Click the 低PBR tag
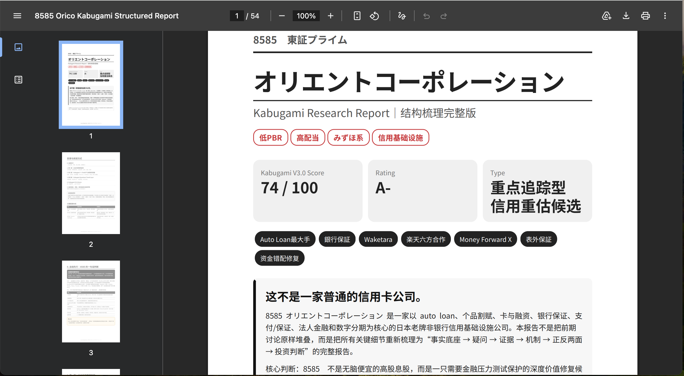 click(x=271, y=138)
